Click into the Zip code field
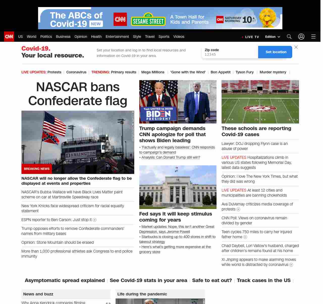 [230, 54]
